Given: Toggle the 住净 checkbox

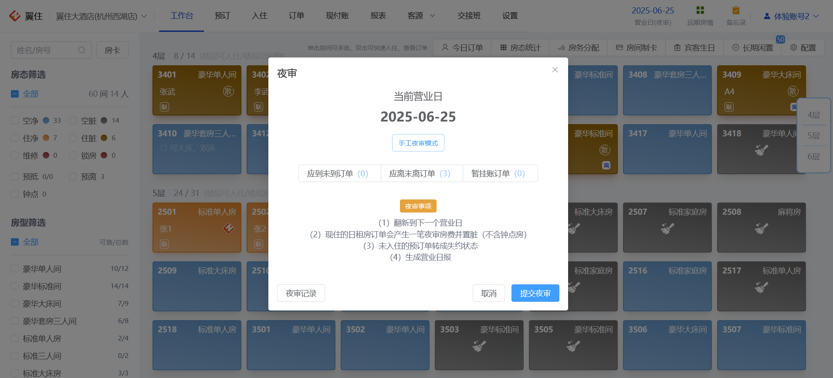Looking at the screenshot, I should click(x=15, y=138).
